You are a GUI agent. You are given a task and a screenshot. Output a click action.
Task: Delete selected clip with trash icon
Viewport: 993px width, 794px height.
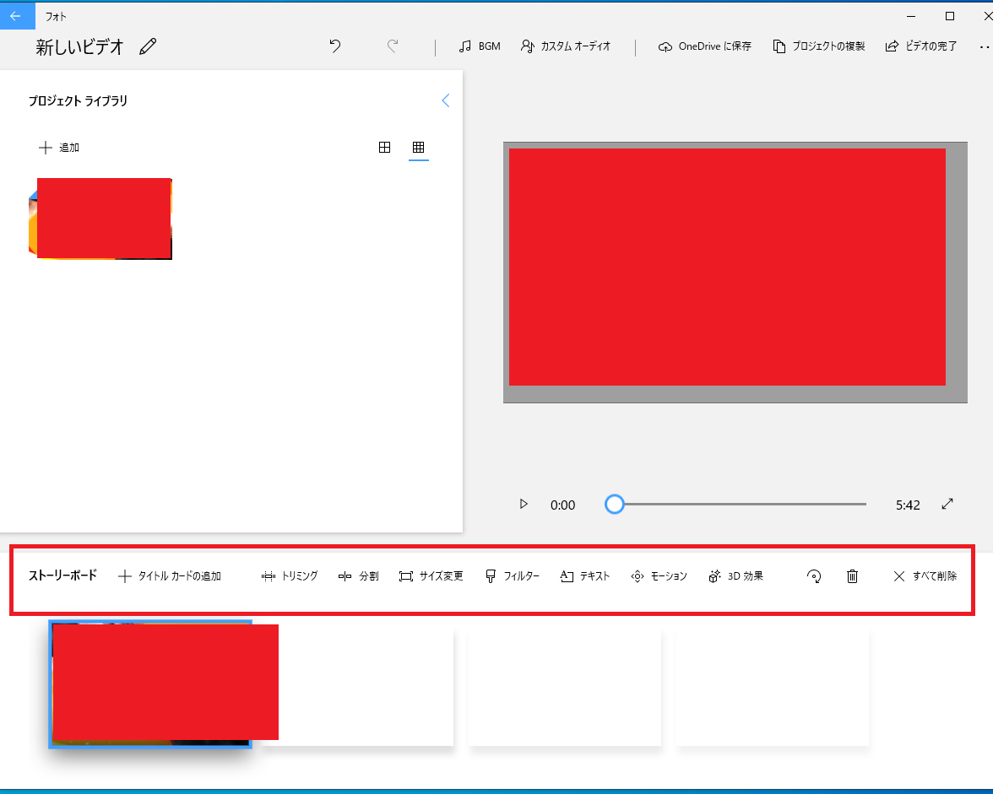(x=853, y=576)
